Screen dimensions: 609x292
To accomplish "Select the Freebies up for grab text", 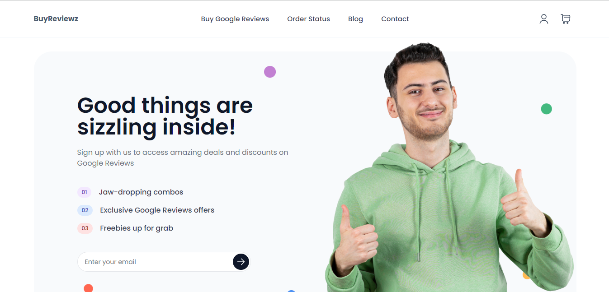I will (x=137, y=228).
